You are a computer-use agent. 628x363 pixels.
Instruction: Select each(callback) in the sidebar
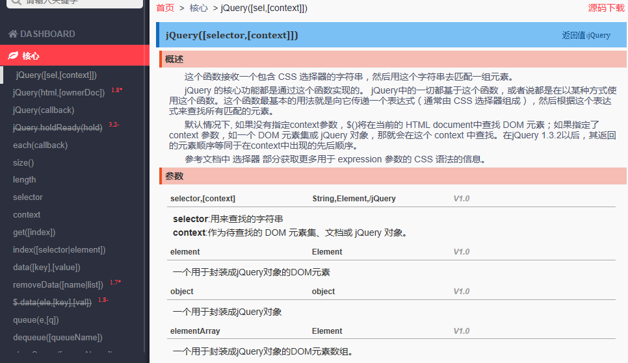click(x=40, y=145)
